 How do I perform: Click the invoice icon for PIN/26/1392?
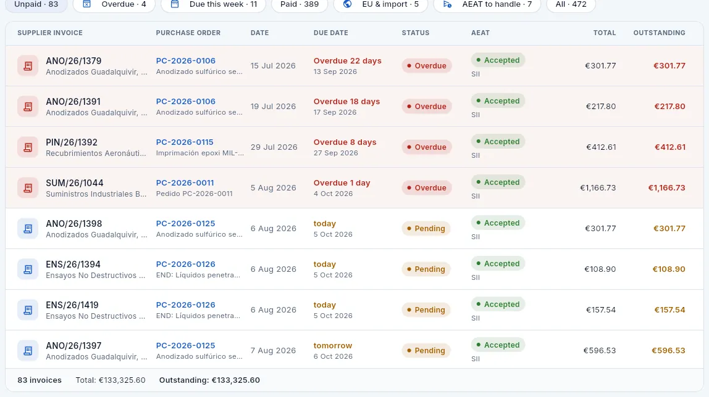point(28,147)
